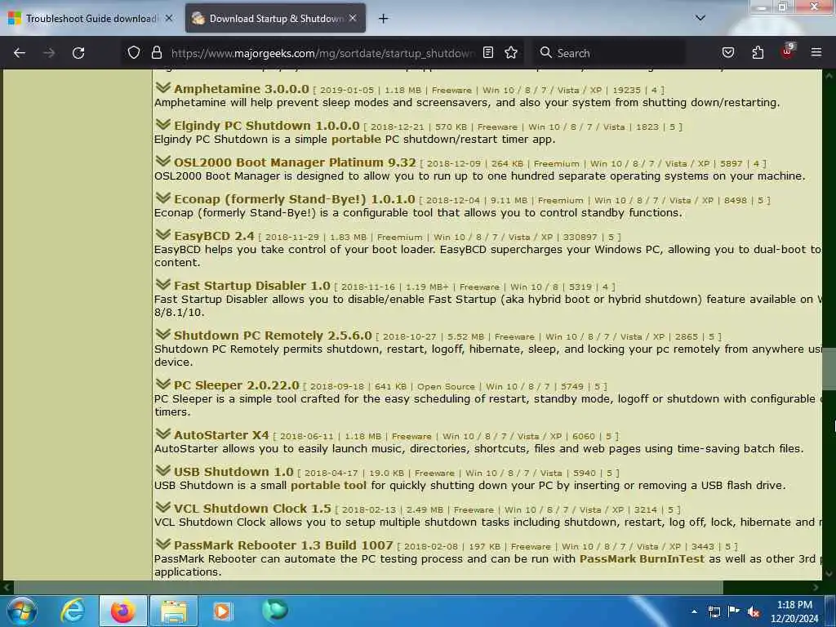Viewport: 836px width, 627px height.
Task: Open a new tab with plus button
Action: [383, 19]
